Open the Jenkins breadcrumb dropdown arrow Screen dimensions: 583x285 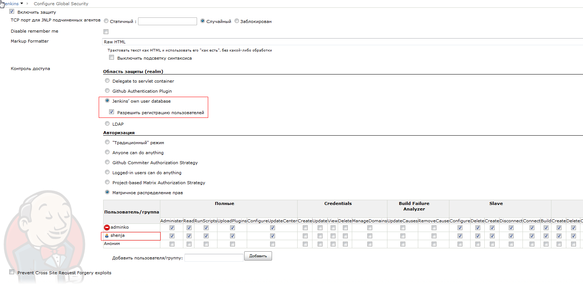(22, 4)
